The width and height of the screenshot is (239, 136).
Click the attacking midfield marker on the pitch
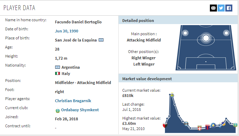[x=206, y=38]
